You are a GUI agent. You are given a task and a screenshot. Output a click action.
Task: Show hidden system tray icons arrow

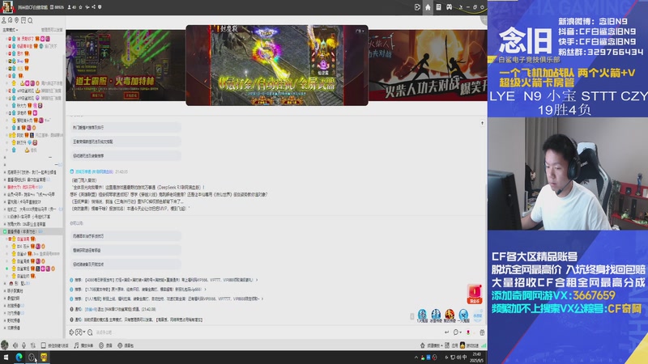[416, 358]
